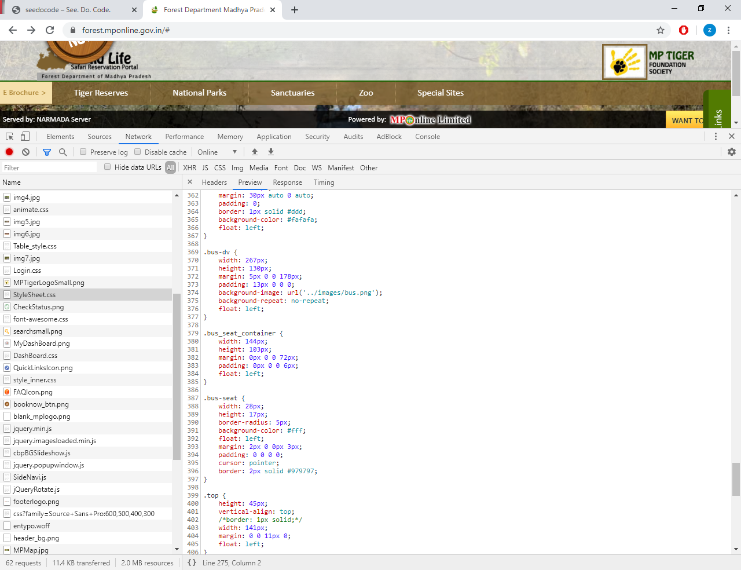Open a new browser tab
Screen dimensions: 741x570
coord(295,10)
